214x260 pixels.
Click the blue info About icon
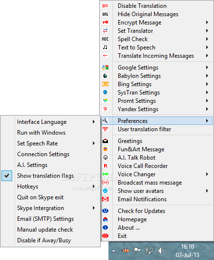click(x=105, y=228)
